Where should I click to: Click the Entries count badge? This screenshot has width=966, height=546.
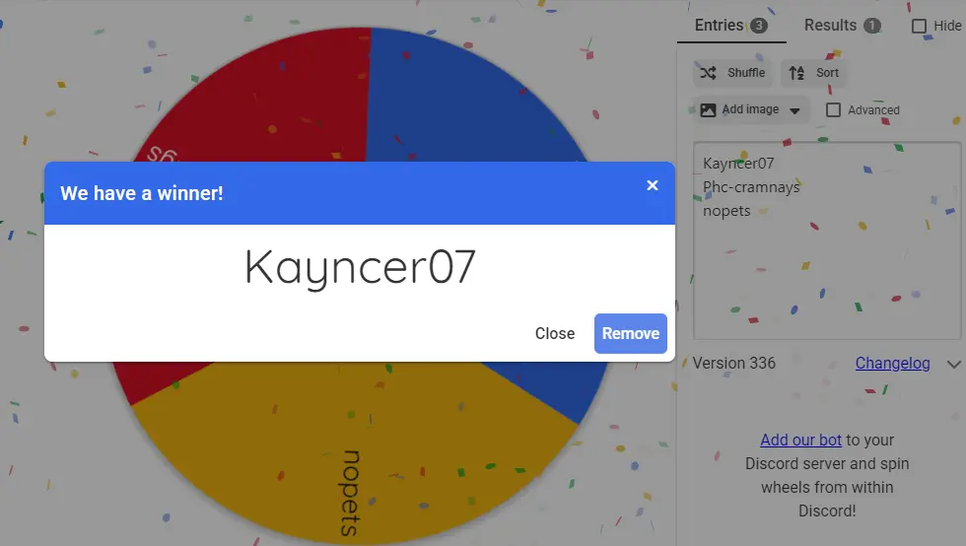tap(759, 26)
